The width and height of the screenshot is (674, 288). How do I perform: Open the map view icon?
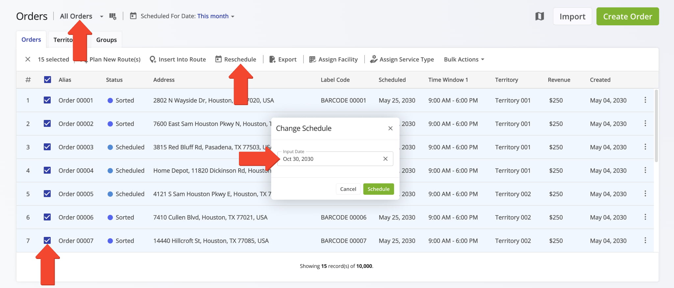(x=539, y=16)
